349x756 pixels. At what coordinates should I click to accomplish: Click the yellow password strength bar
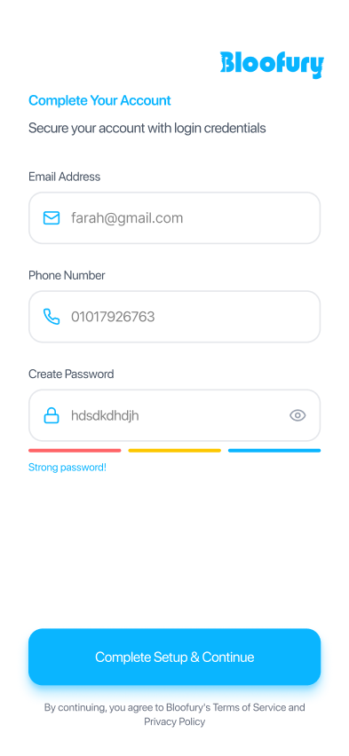pos(174,451)
